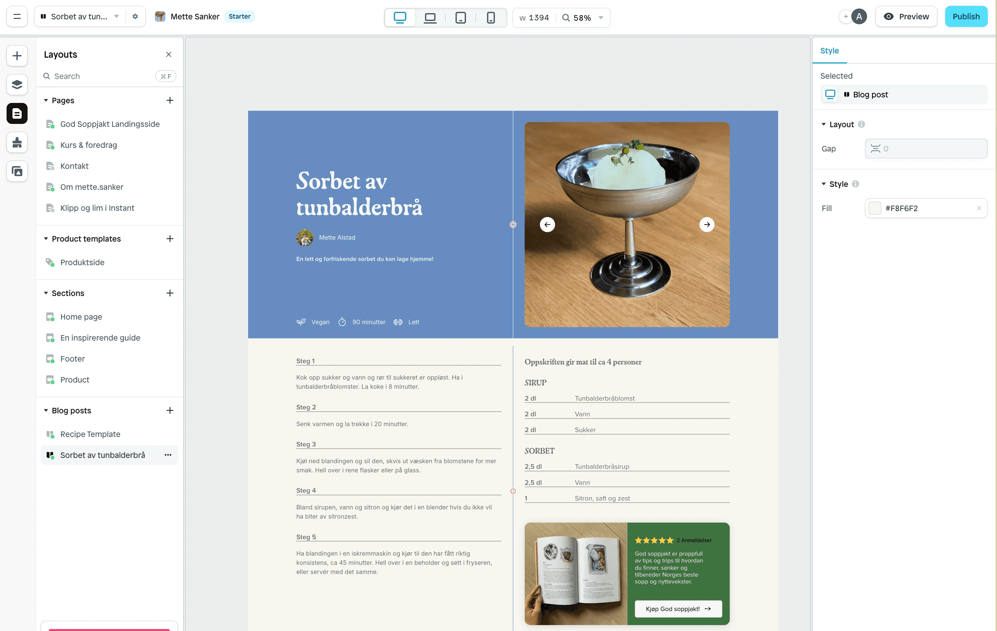Click Publish button to publish site

point(966,16)
